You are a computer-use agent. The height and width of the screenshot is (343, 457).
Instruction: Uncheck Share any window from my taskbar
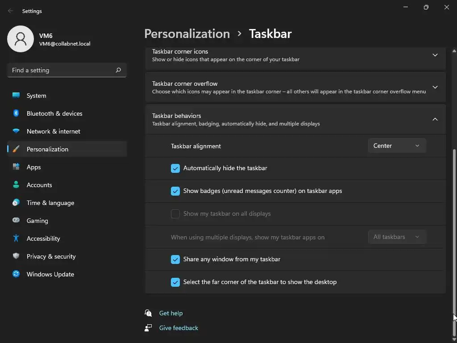[x=175, y=259]
